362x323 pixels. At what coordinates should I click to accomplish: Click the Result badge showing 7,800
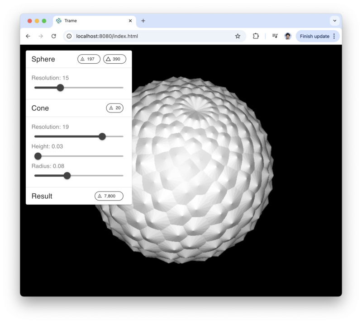(x=109, y=196)
